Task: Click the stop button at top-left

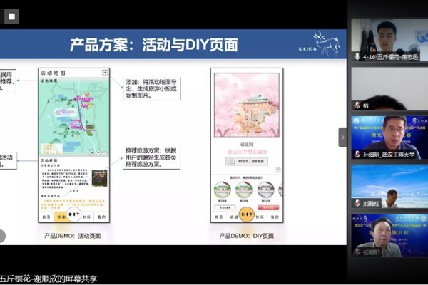Action: coord(12,15)
